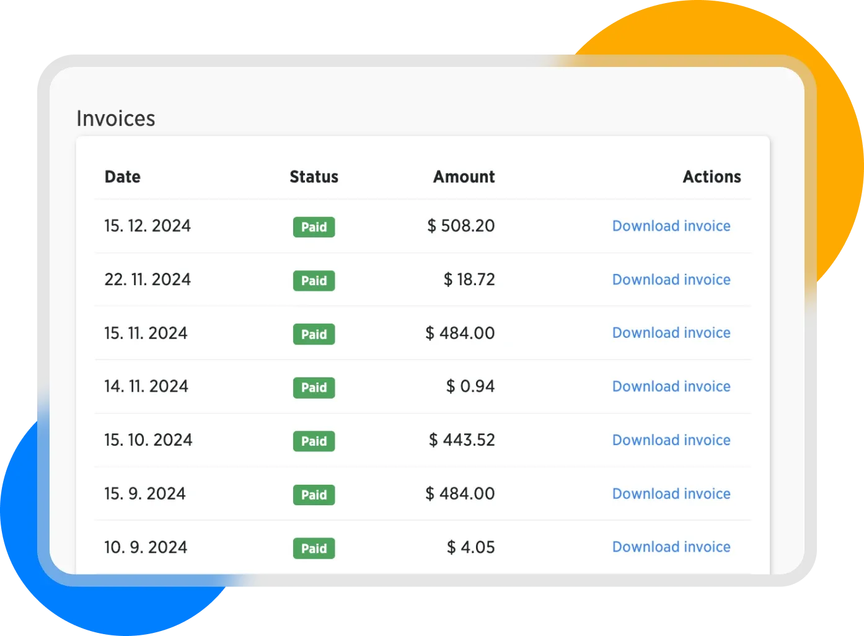
Task: Click the Paid badge for 10. 9. 2024
Action: pos(314,549)
